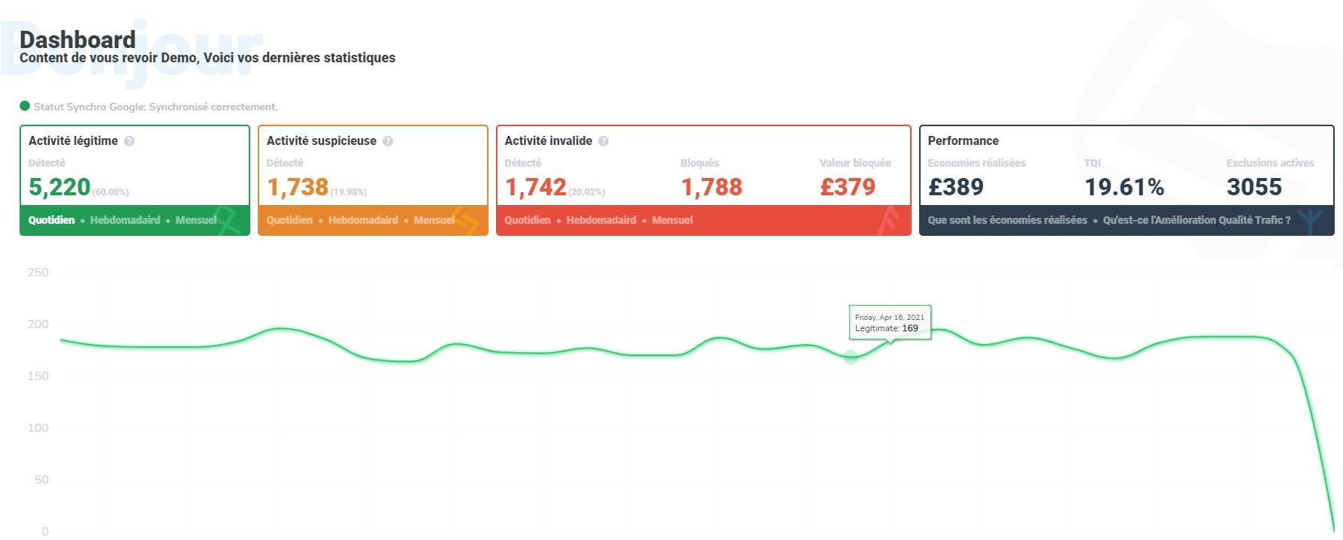Click rune icon in Performance card footer
Image resolution: width=1343 pixels, height=540 pixels.
click(1311, 221)
